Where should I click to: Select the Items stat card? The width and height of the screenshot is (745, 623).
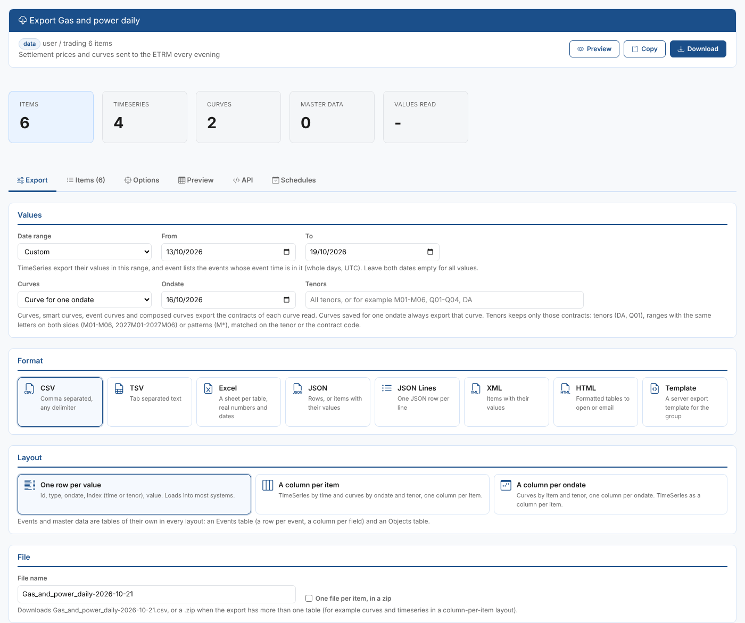pyautogui.click(x=51, y=117)
